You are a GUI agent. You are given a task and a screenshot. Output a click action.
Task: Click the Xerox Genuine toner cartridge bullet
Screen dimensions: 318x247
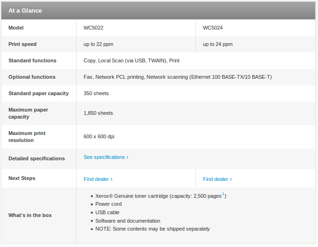[161, 196]
